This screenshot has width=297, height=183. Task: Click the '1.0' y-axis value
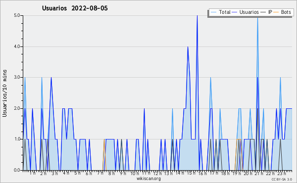17,139
